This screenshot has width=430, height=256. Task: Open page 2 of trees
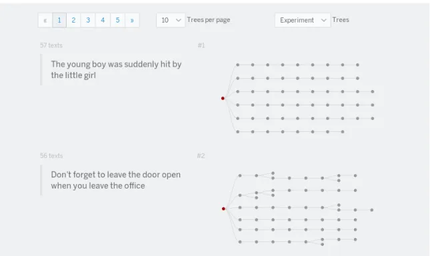point(73,20)
